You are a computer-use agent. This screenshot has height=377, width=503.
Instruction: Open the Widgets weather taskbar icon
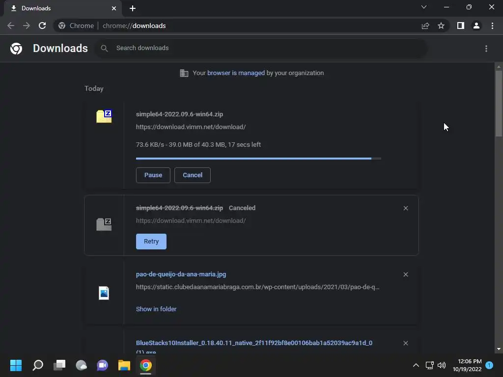[x=81, y=365]
